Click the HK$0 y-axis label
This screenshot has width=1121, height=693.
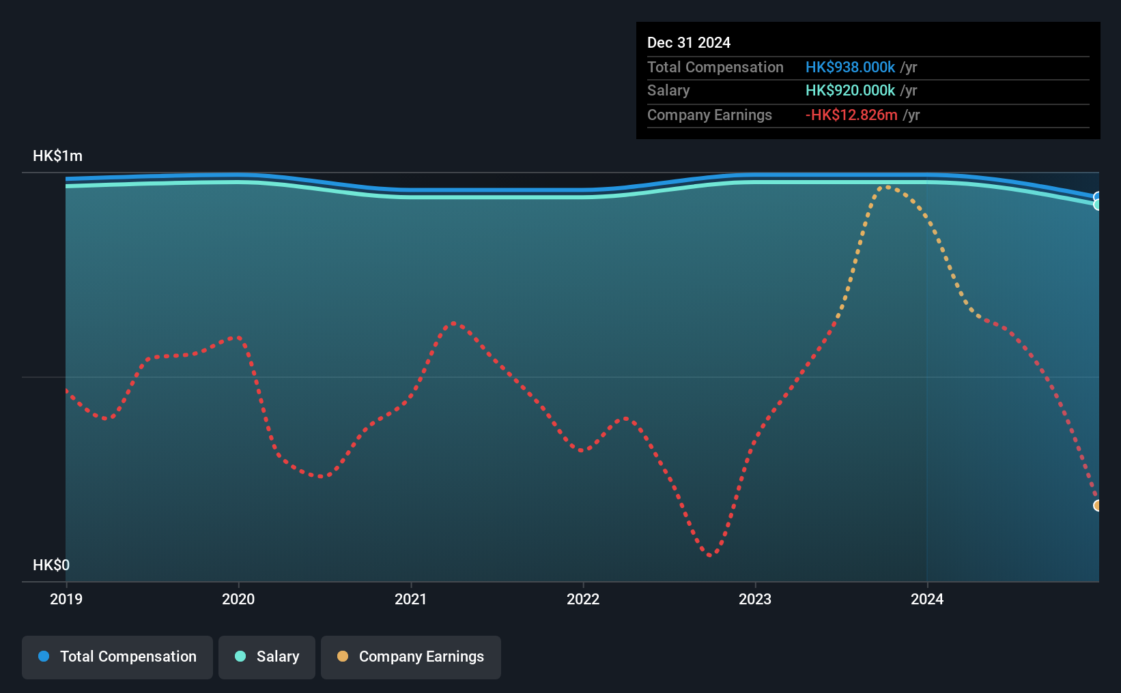click(51, 565)
